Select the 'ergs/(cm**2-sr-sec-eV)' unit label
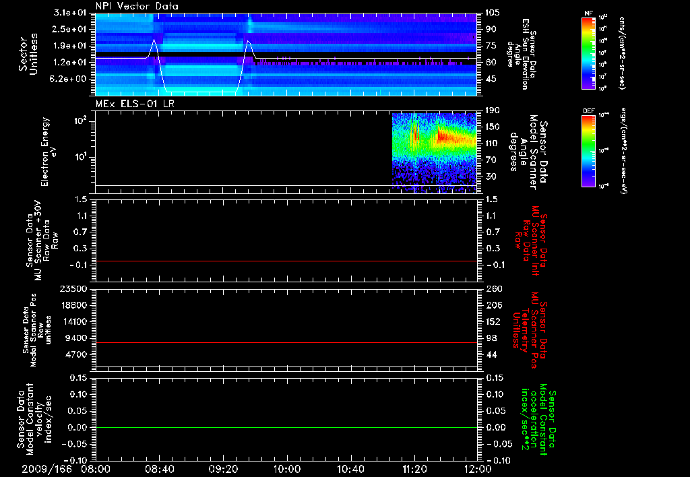The image size is (690, 477). click(622, 150)
